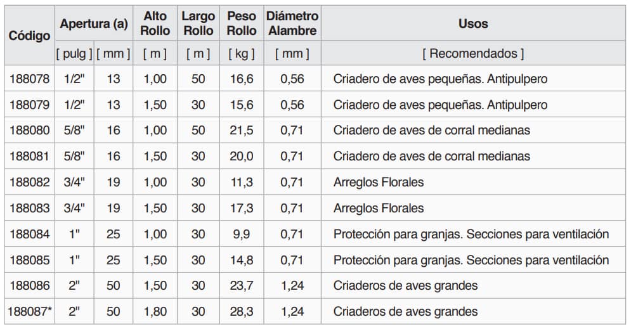
Task: Select the Apertura (a) column header
Action: point(94,24)
